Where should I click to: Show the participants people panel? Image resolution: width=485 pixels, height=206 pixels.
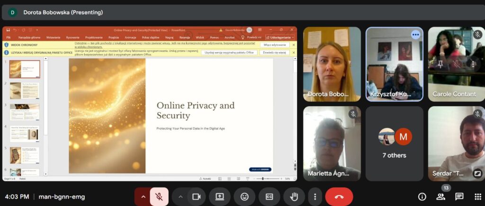click(441, 197)
